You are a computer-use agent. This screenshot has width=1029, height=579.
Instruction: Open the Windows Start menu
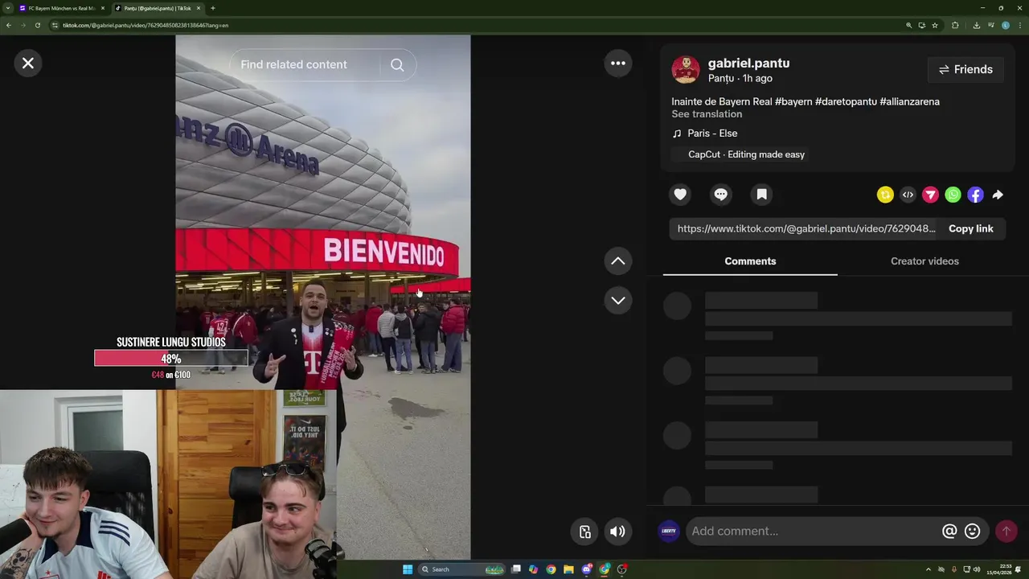pos(408,569)
